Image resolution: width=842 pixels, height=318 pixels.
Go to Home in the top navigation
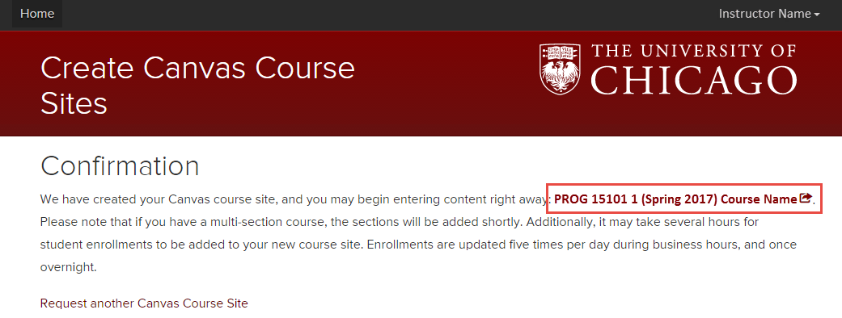tap(37, 14)
